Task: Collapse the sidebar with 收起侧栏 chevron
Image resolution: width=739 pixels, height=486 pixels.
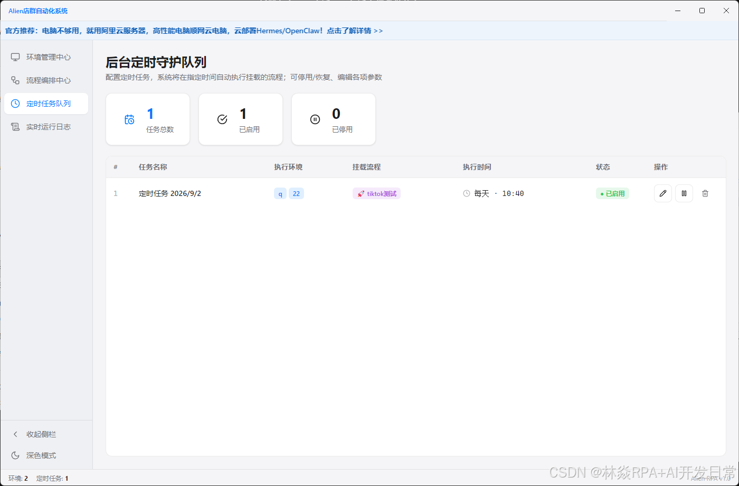Action: point(16,434)
